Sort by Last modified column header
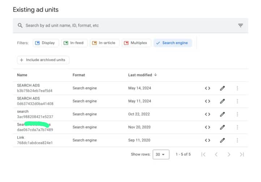Screen dimensions: 261x182 pyautogui.click(x=140, y=75)
